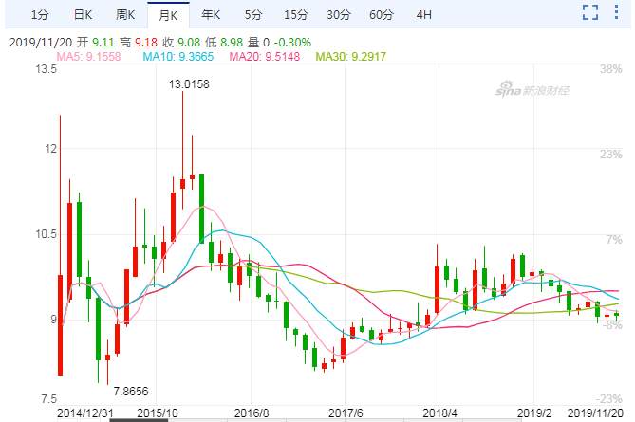Viewport: 635px width, 422px height.
Task: Switch to the 15分 chart tab
Action: pos(296,15)
